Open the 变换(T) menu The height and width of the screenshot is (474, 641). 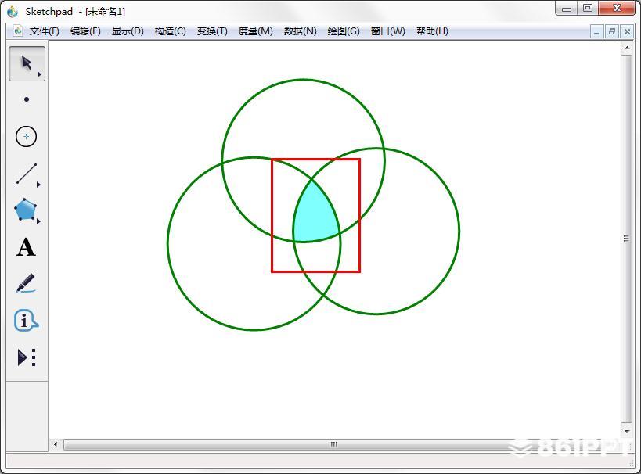[212, 31]
